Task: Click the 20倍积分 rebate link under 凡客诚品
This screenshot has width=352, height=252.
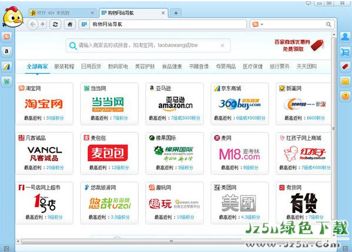Action: pos(55,168)
